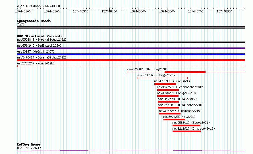
Task: Click the red bar under nsv5583017
Action: point(186,125)
